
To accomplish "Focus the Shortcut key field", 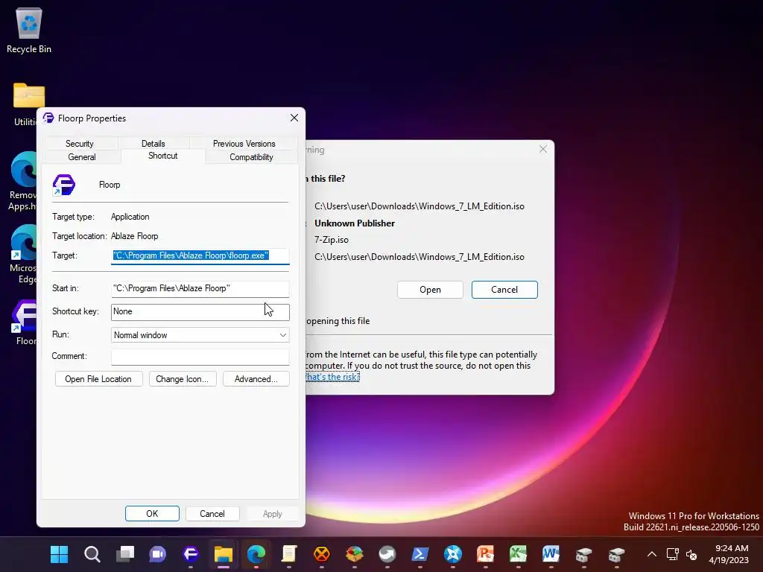I will [200, 312].
